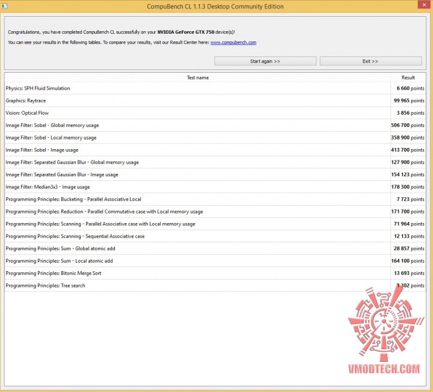The height and width of the screenshot is (392, 433).
Task: Click the NVIDIA GeForce GTX 750 device name
Action: click(x=186, y=32)
